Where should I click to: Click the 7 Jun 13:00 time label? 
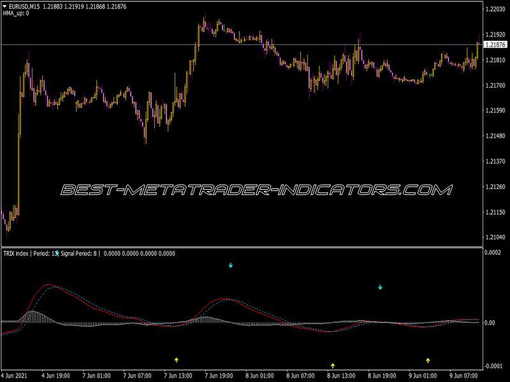coord(178,376)
